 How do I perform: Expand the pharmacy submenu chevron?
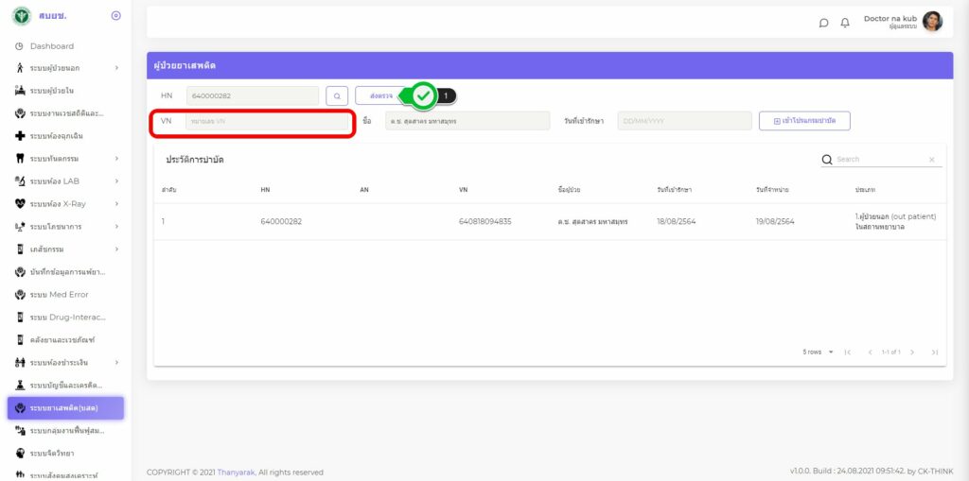pyautogui.click(x=116, y=249)
